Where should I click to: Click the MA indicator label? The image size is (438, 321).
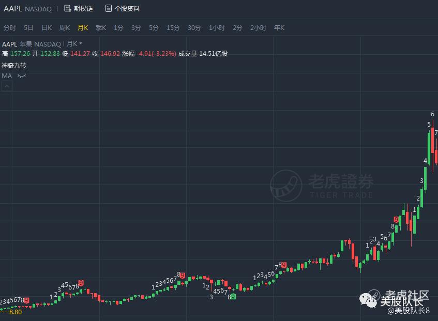click(x=7, y=76)
